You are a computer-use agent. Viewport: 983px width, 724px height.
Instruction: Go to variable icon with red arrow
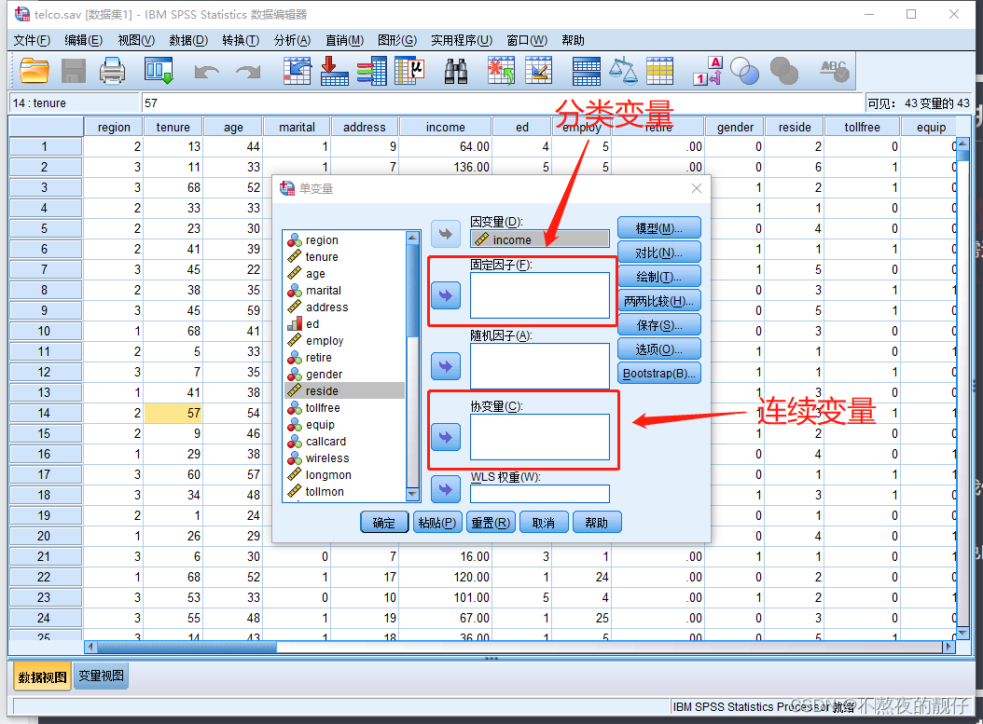tap(334, 71)
